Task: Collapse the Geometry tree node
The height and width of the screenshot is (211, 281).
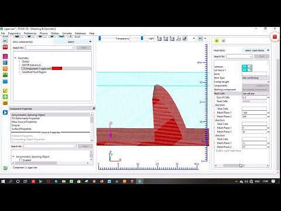Action: (15, 58)
